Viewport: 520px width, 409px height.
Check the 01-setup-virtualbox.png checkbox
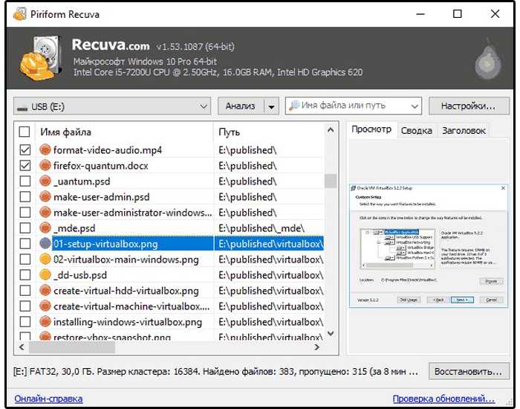(25, 243)
